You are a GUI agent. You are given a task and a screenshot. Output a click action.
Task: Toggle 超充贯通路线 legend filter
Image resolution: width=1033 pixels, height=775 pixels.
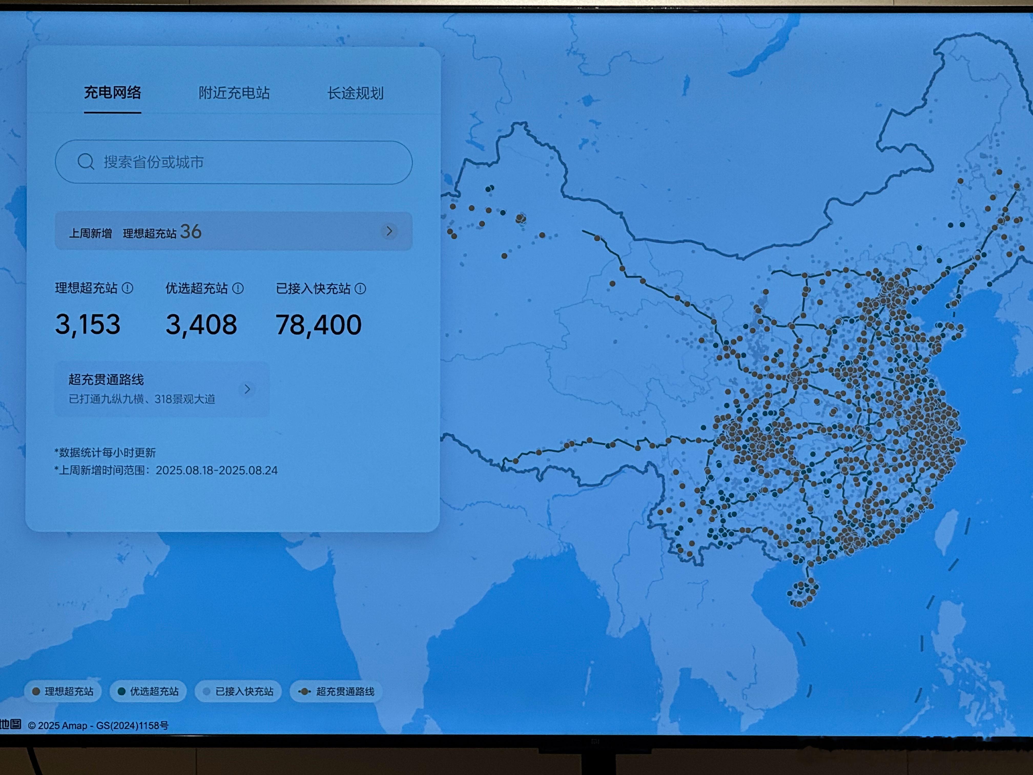pyautogui.click(x=336, y=691)
